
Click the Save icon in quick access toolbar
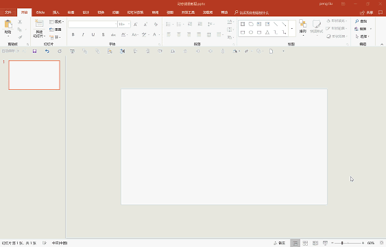click(34, 51)
